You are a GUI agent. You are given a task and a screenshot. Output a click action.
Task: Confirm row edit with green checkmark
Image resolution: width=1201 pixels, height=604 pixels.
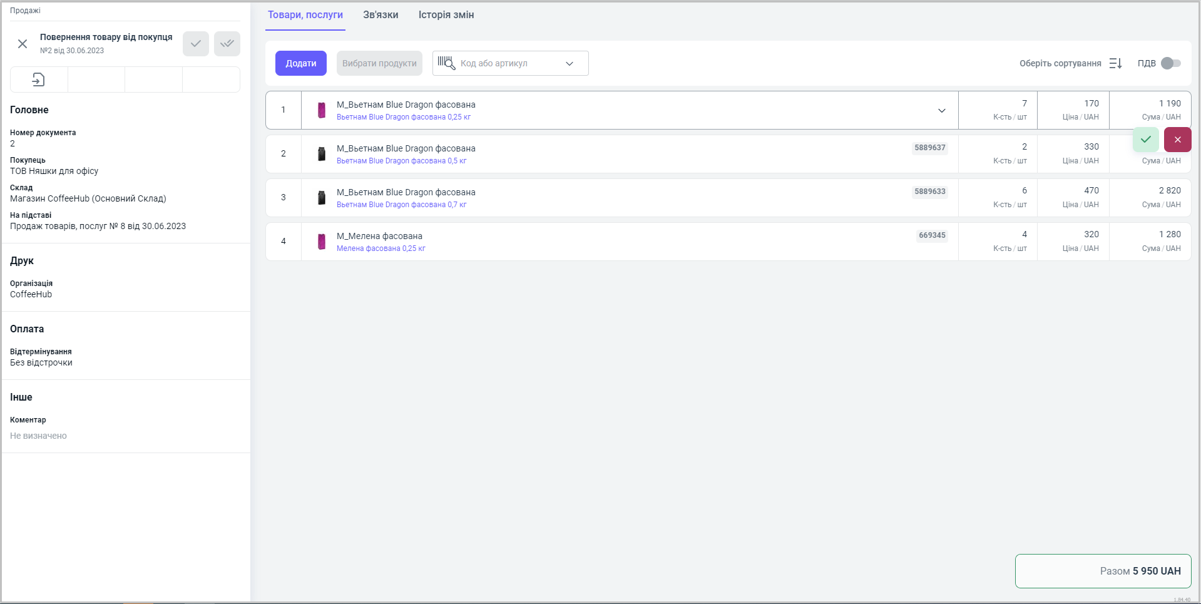1145,140
